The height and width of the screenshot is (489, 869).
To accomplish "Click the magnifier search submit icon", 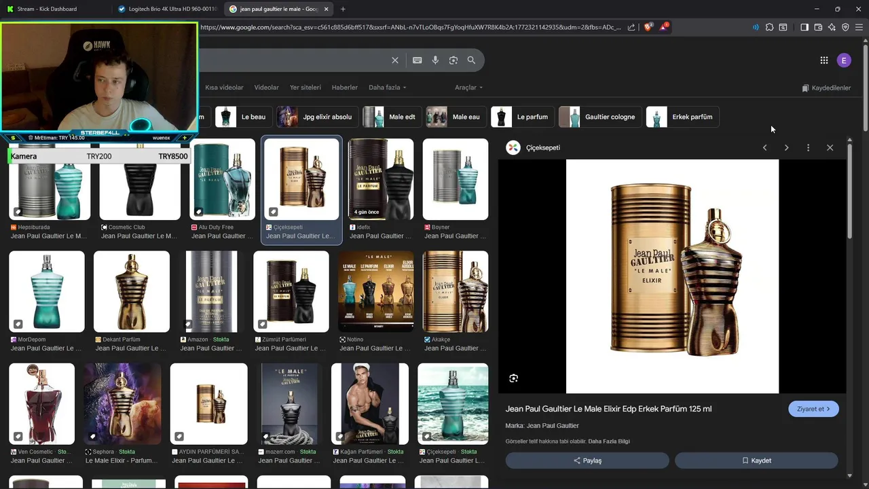I will coord(471,60).
